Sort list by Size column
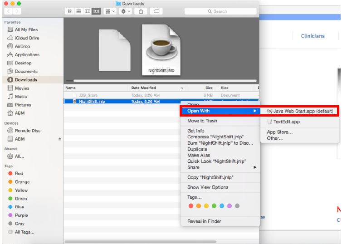Screen dimensions: 342x244 (x=202, y=88)
